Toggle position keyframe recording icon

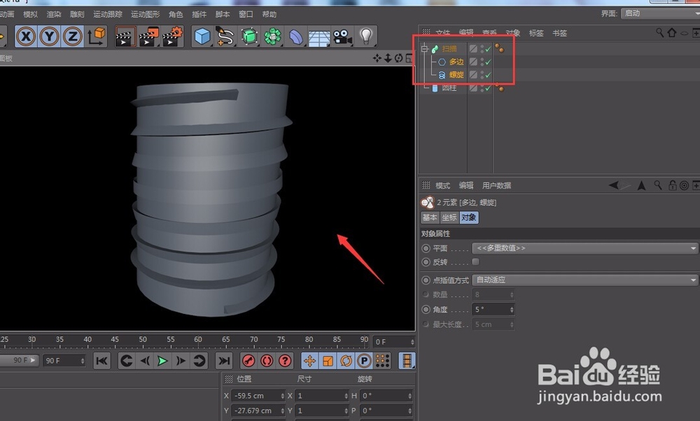point(309,360)
